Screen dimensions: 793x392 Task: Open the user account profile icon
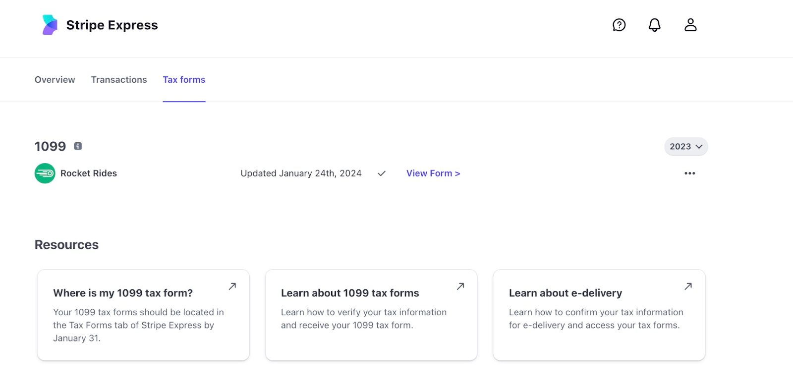[x=690, y=25]
